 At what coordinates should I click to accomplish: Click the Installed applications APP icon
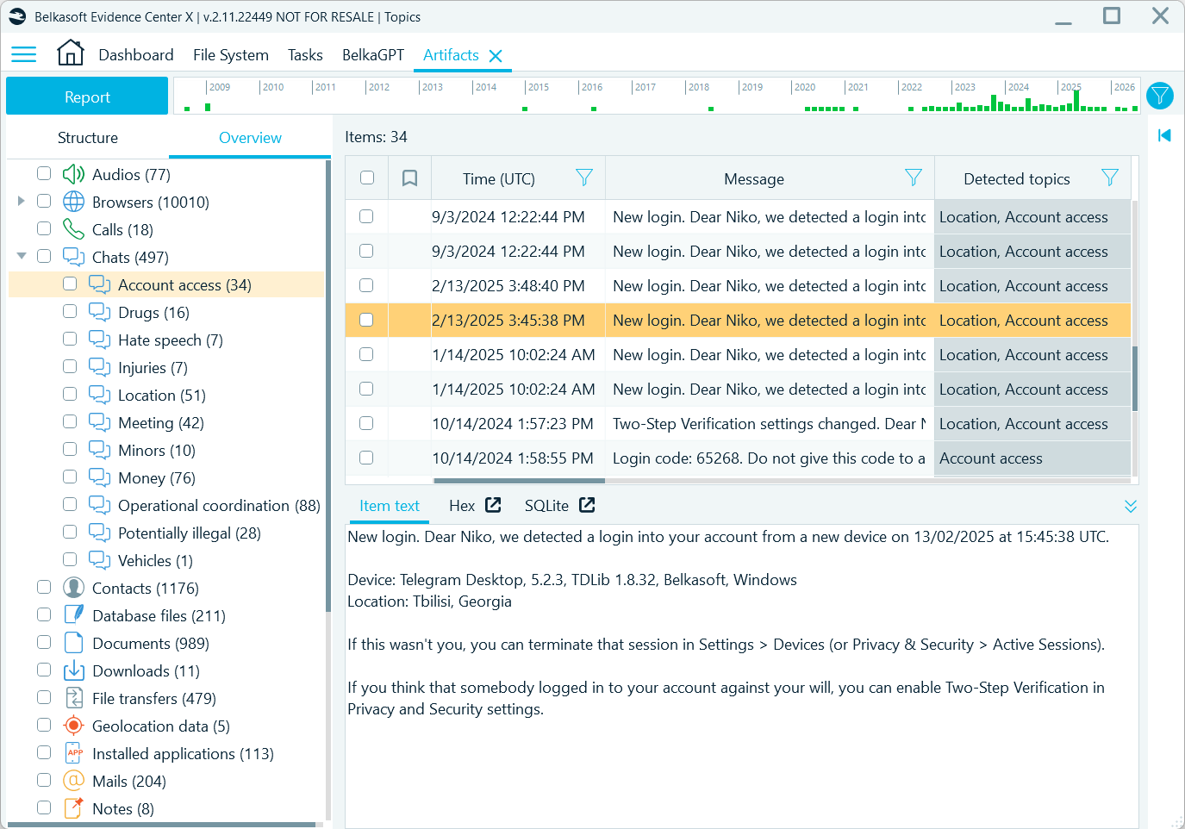tap(74, 753)
